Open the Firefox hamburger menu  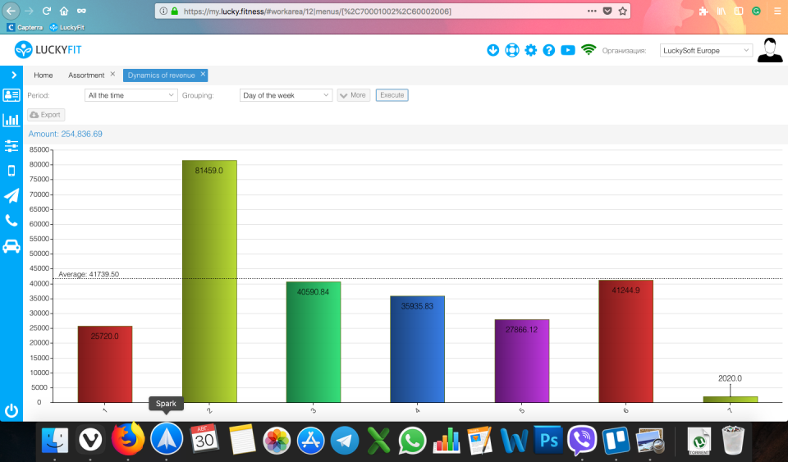click(x=777, y=11)
